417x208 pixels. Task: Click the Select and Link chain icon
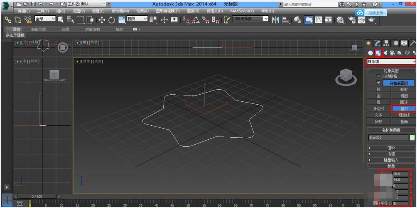[7, 19]
